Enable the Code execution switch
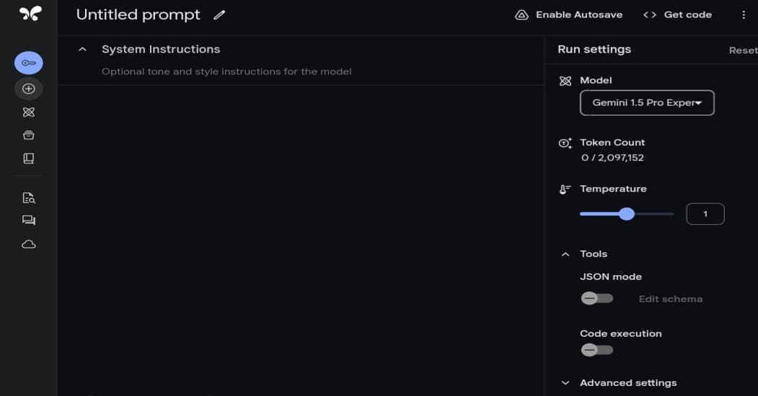This screenshot has height=396, width=758. [x=597, y=350]
